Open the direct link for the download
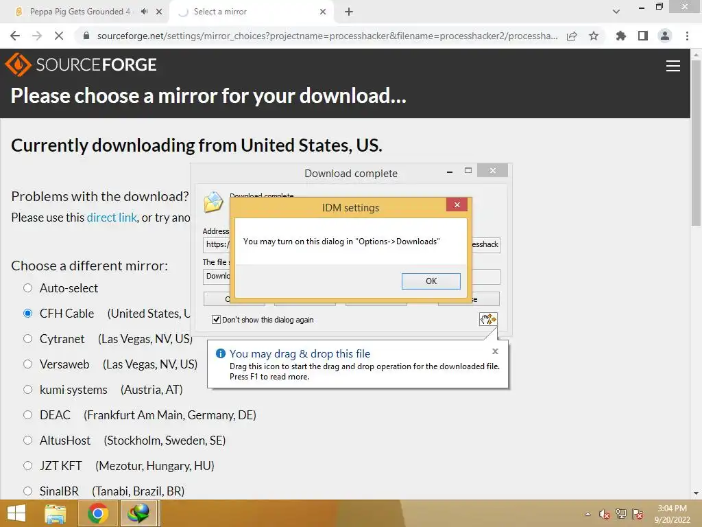The width and height of the screenshot is (702, 527). pos(112,218)
